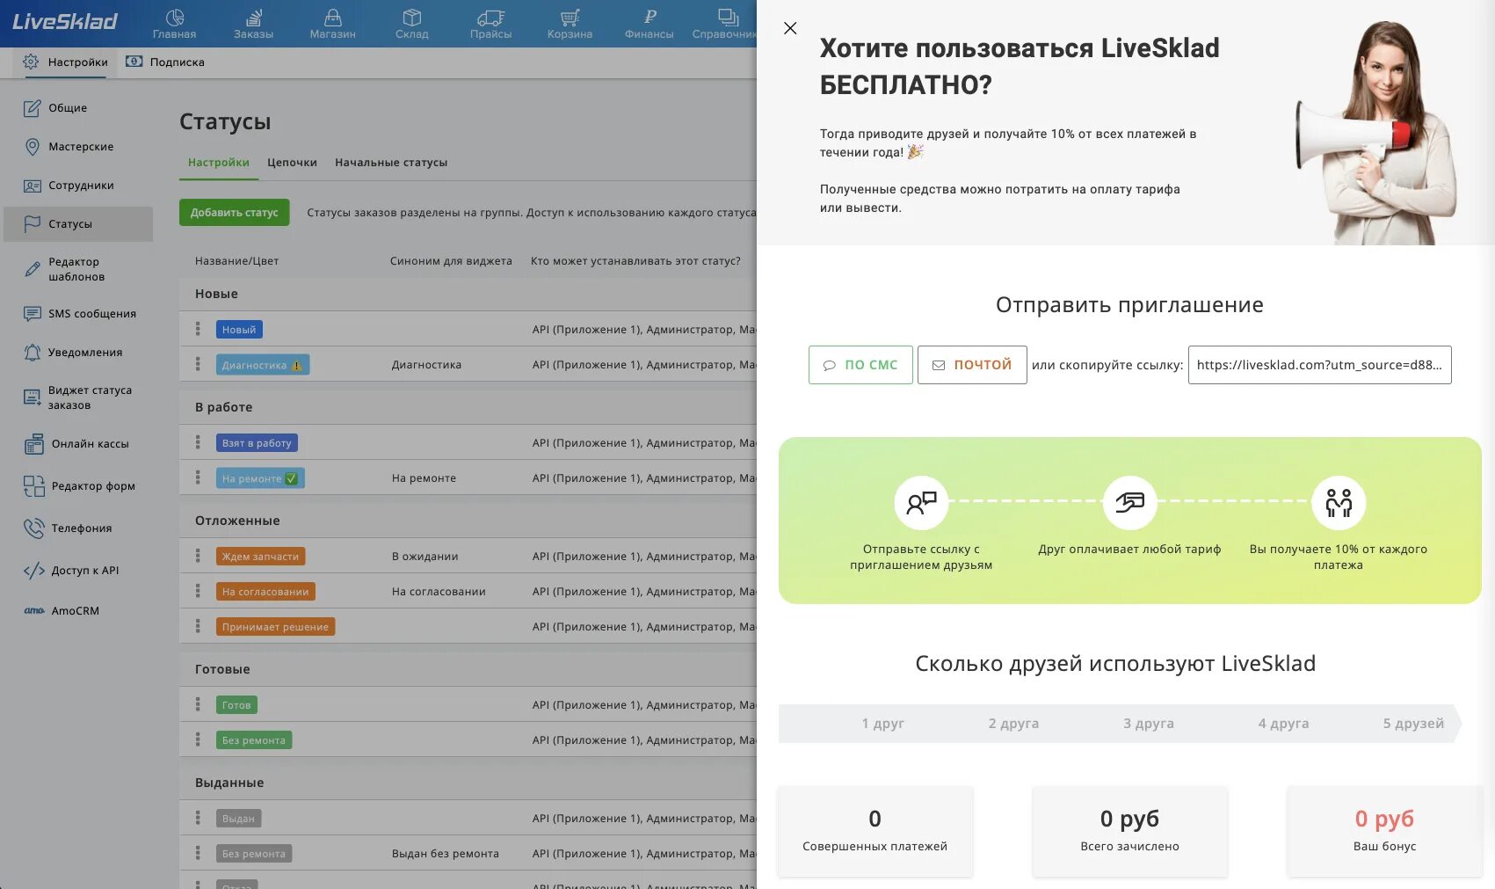The height and width of the screenshot is (889, 1495).
Task: Send invitation by ПОЧТОЙ
Action: (x=972, y=365)
